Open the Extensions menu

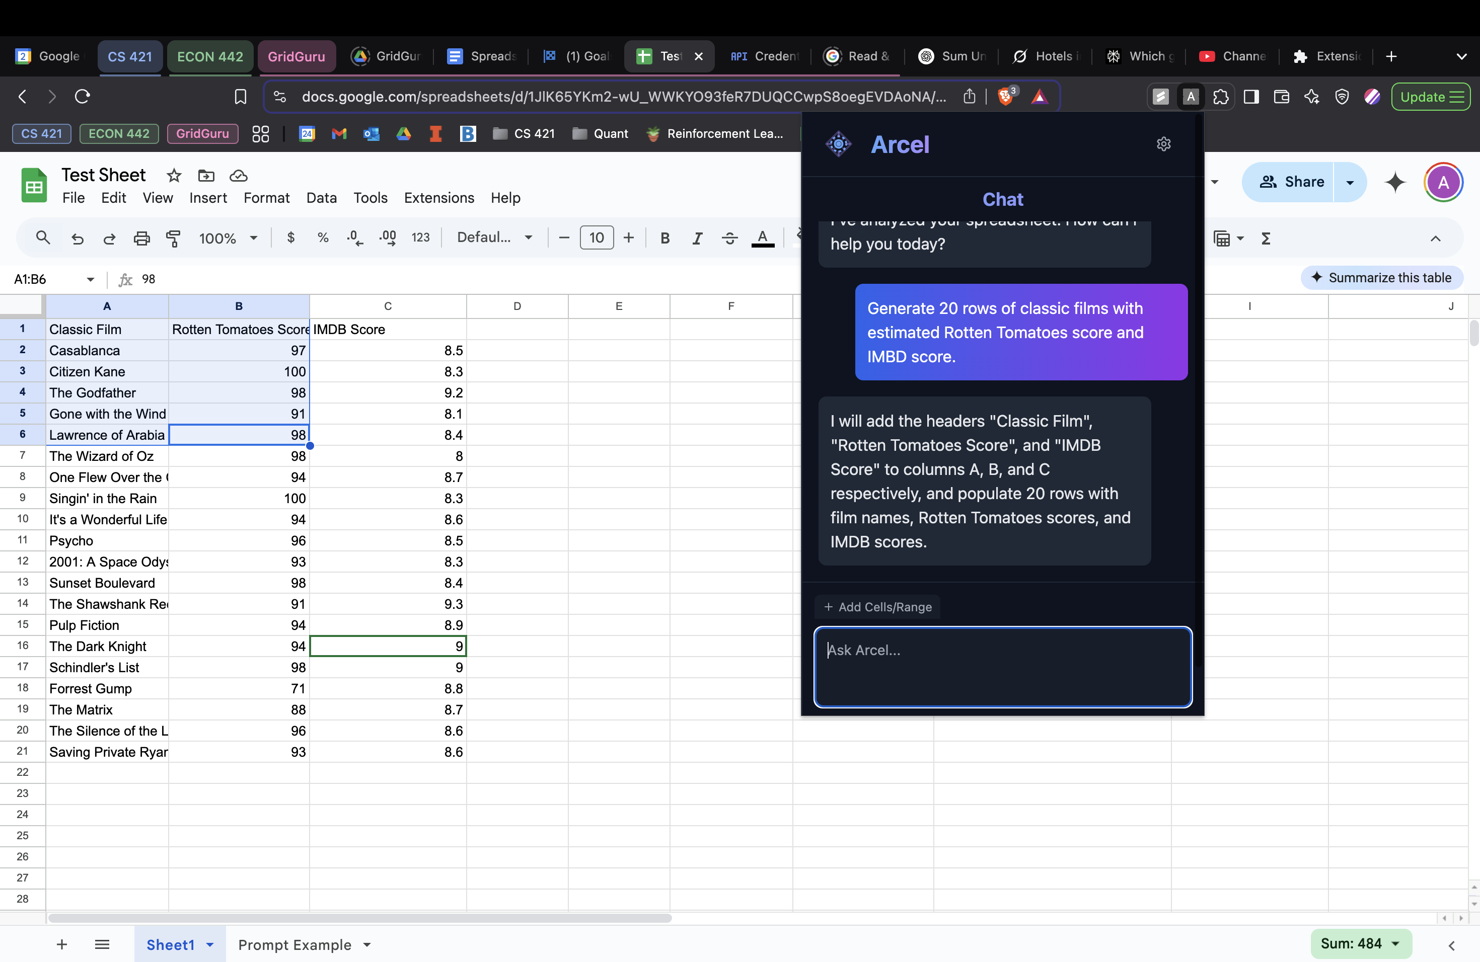(x=438, y=198)
